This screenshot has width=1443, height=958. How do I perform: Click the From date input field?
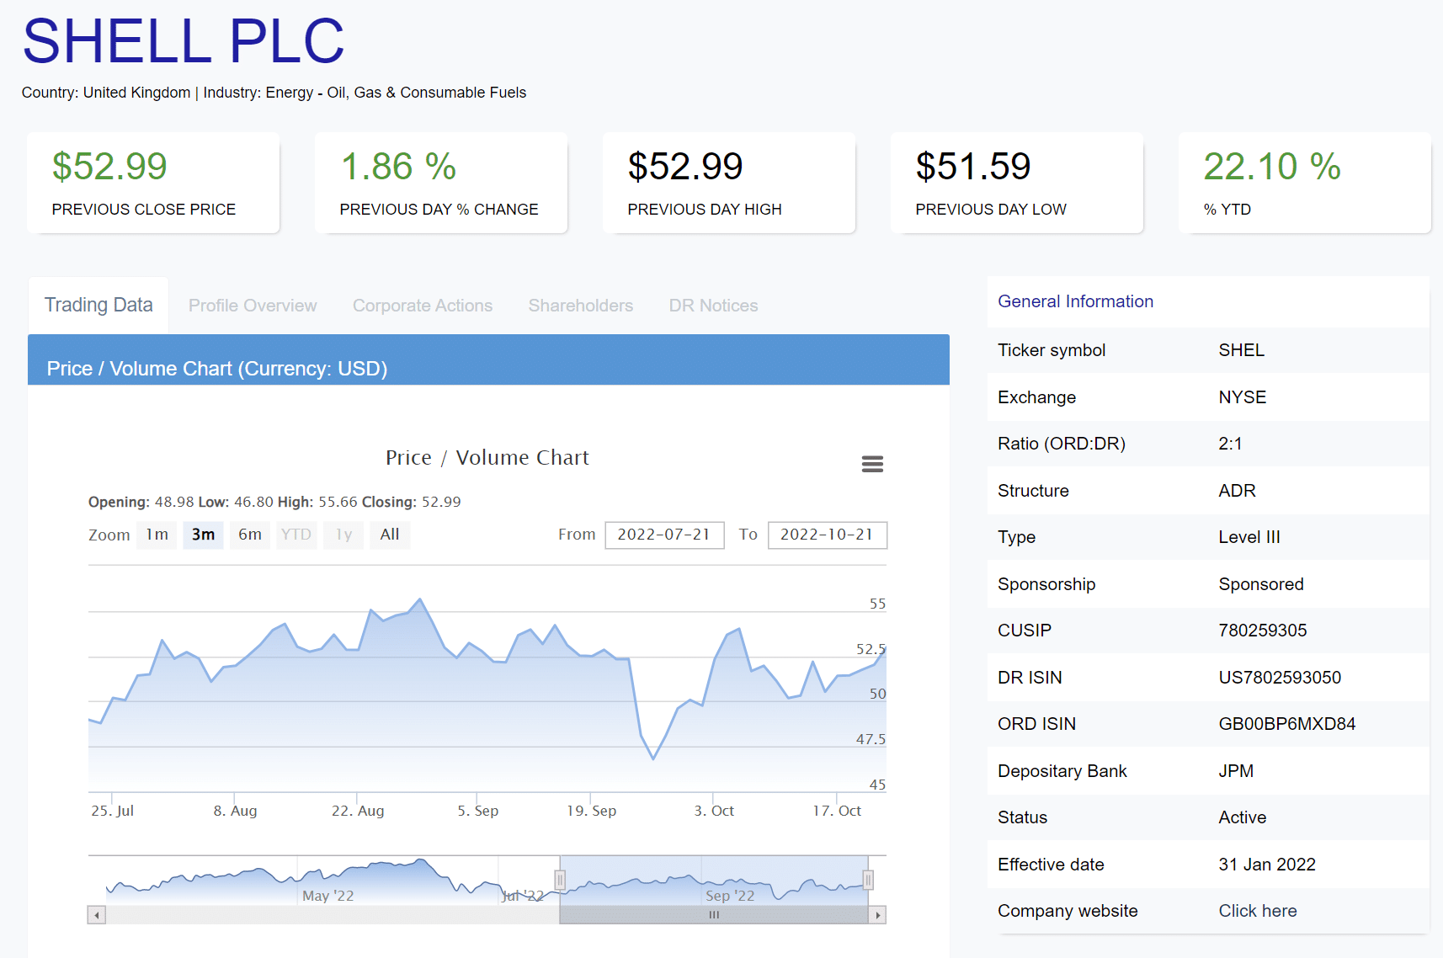click(664, 535)
